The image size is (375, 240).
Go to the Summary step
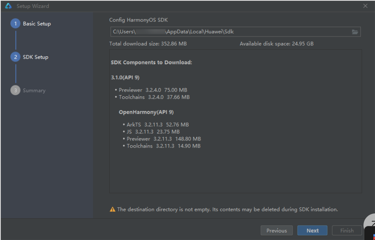(x=34, y=90)
